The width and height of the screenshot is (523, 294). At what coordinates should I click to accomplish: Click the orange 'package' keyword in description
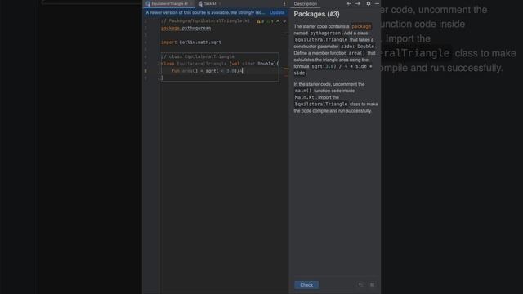(361, 26)
